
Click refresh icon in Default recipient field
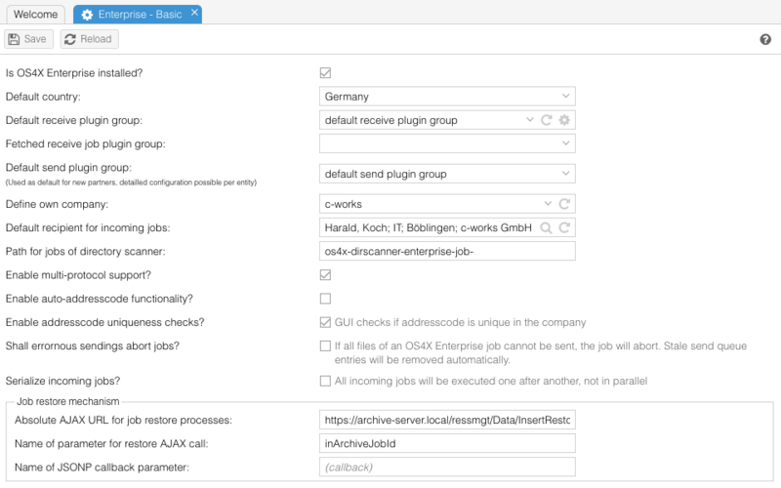564,227
